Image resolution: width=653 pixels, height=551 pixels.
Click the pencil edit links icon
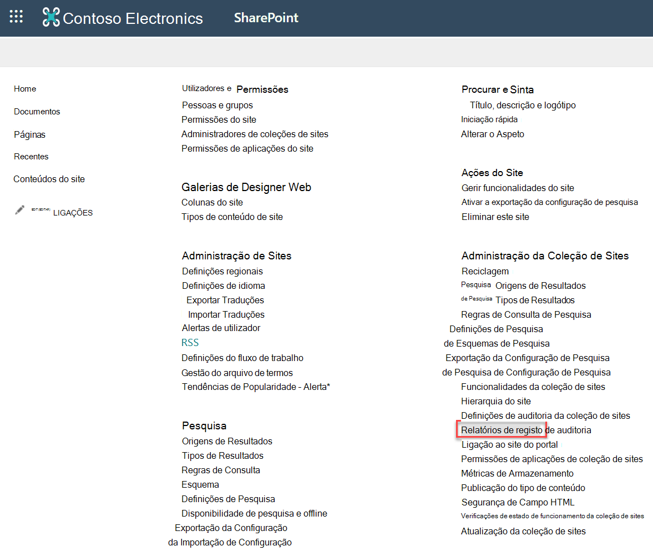pos(19,209)
